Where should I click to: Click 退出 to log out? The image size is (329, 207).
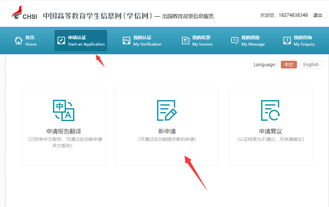click(317, 15)
